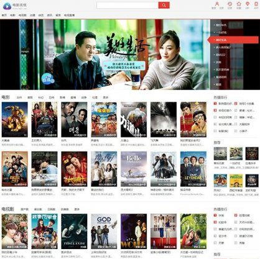This screenshot has width=260, height=259.
Task: Click 更多 in the 电影 section filters
Action: [106, 98]
